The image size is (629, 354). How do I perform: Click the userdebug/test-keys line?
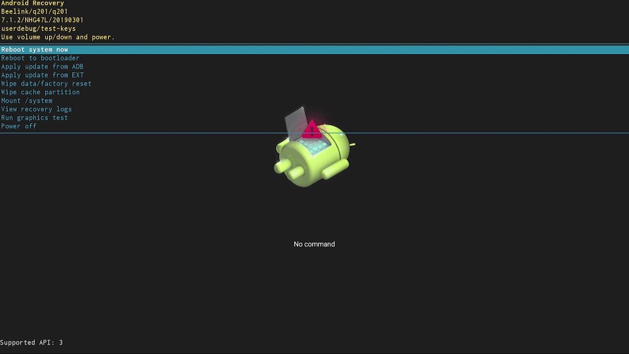pyautogui.click(x=38, y=28)
